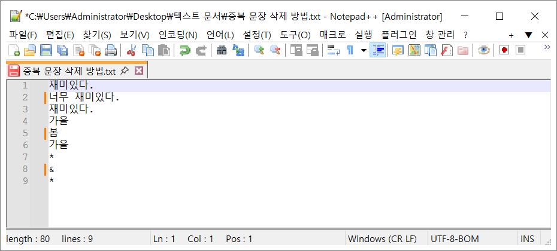Save the file with the floppy icon
The width and height of the screenshot is (557, 251).
click(x=46, y=50)
